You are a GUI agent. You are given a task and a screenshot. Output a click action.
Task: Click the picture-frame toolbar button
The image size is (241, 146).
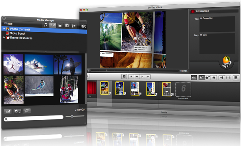pos(194,78)
